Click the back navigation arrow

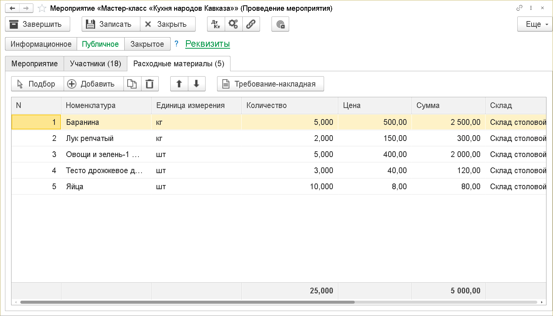coord(12,8)
